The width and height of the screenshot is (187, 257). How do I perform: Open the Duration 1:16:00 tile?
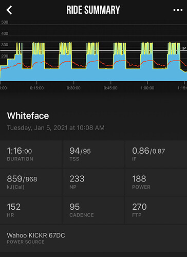[31, 154]
